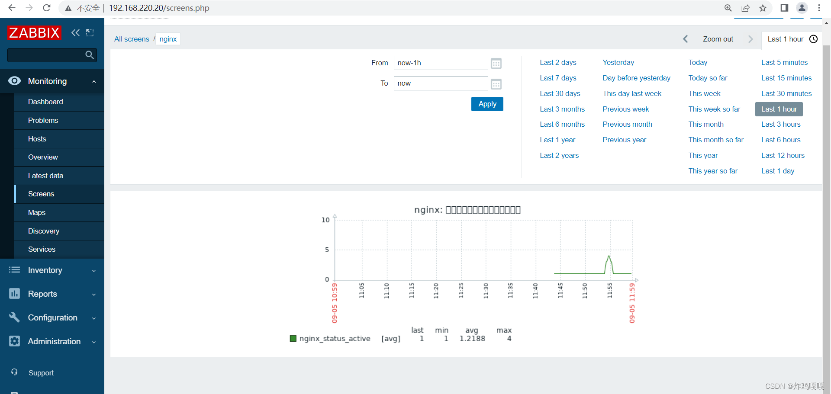Image resolution: width=831 pixels, height=394 pixels.
Task: Click the Apply button
Action: click(x=487, y=104)
